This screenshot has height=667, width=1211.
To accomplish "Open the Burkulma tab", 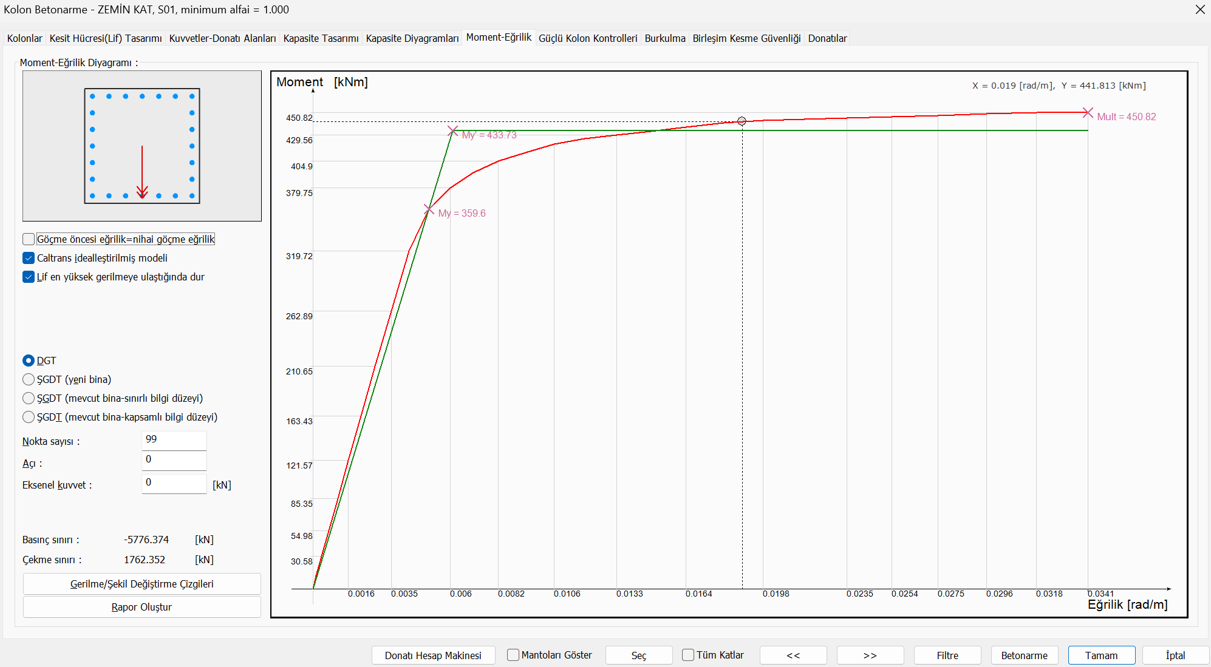I will pos(664,38).
